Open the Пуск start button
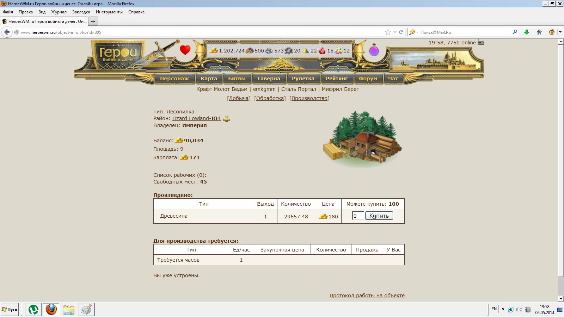 tap(10, 310)
